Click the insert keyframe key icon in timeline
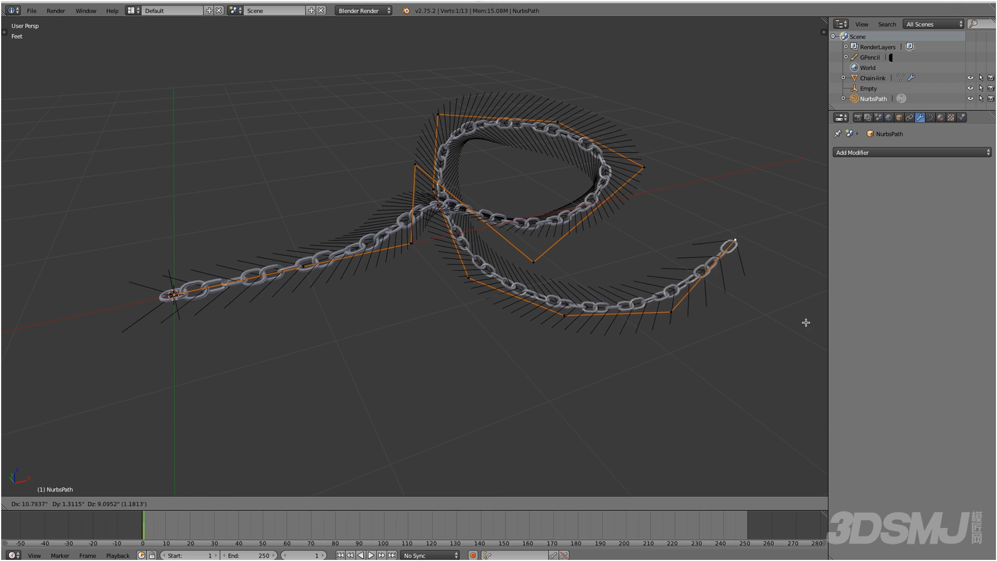Image resolution: width=997 pixels, height=561 pixels. (553, 555)
